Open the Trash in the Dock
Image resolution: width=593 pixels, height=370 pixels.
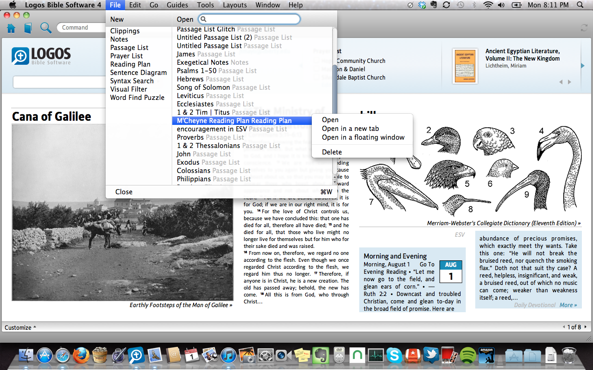pos(569,355)
